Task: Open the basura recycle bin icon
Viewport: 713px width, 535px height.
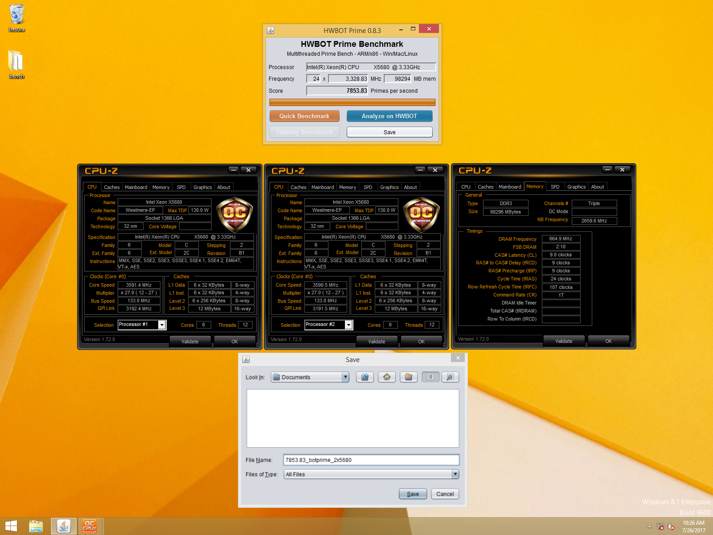Action: pyautogui.click(x=16, y=18)
